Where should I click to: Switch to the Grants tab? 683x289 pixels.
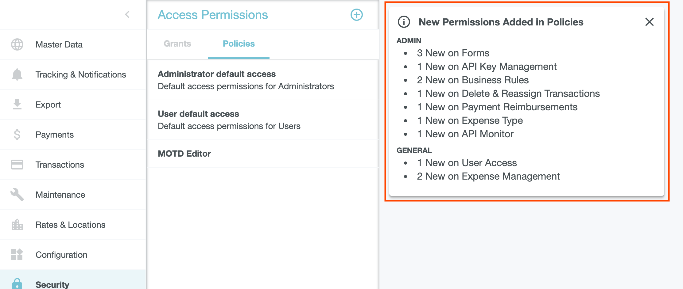click(177, 44)
